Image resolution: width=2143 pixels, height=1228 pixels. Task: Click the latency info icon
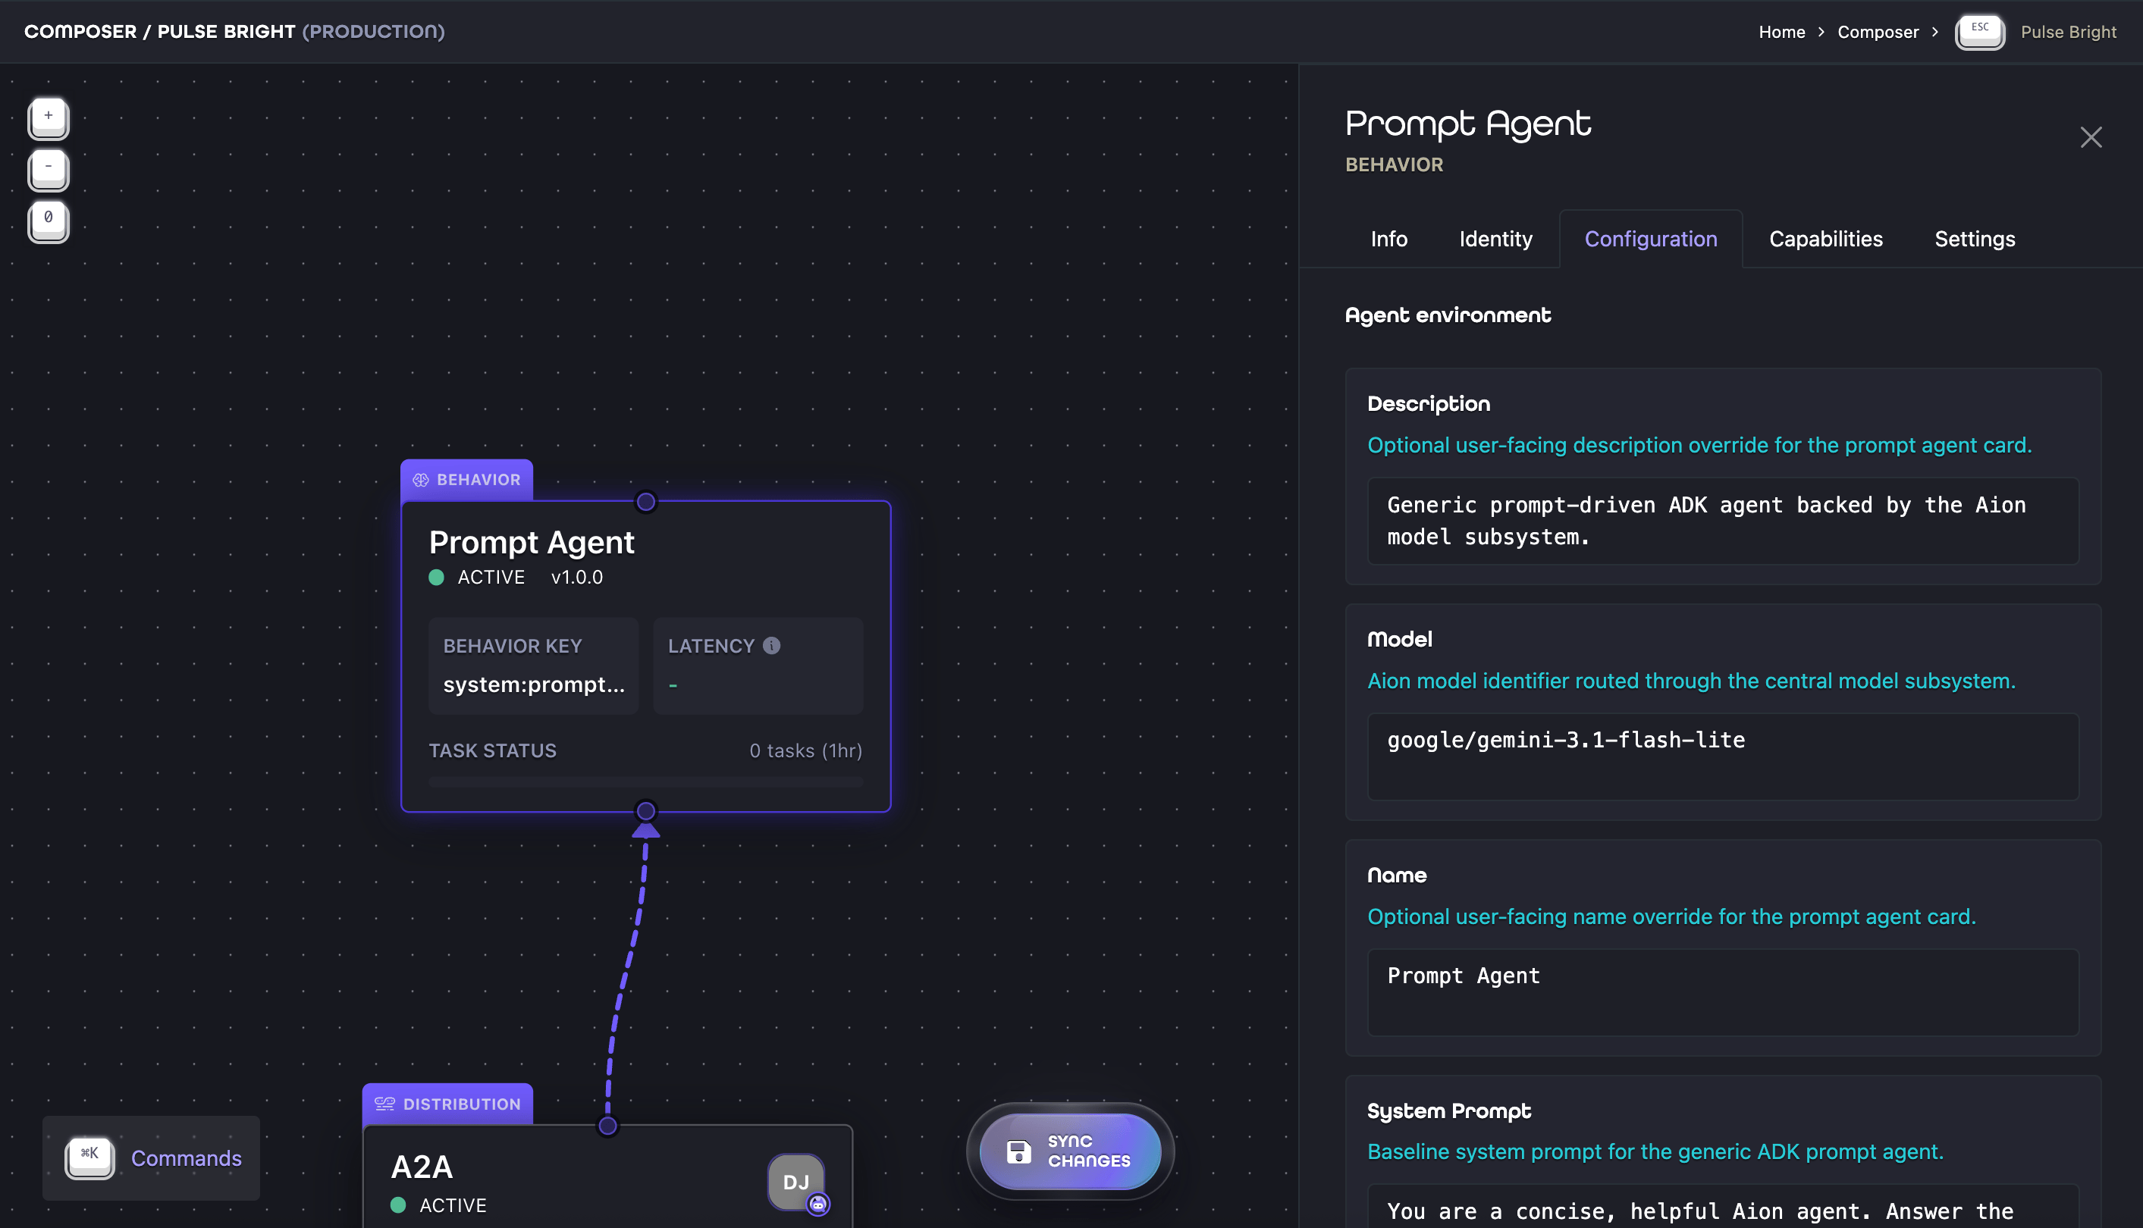tap(771, 645)
